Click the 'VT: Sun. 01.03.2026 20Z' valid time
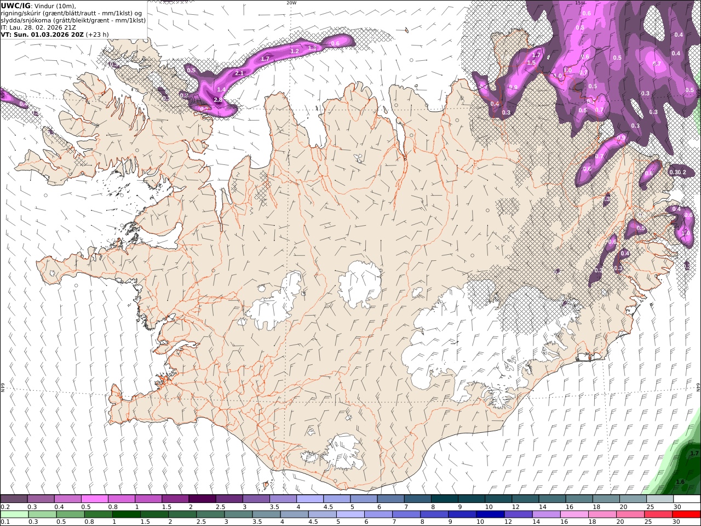 [x=42, y=35]
